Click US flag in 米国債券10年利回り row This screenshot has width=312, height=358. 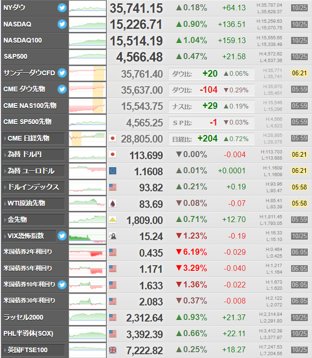click(x=112, y=285)
